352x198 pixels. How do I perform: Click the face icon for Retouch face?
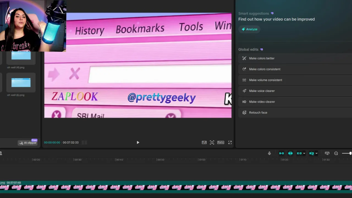pyautogui.click(x=244, y=112)
